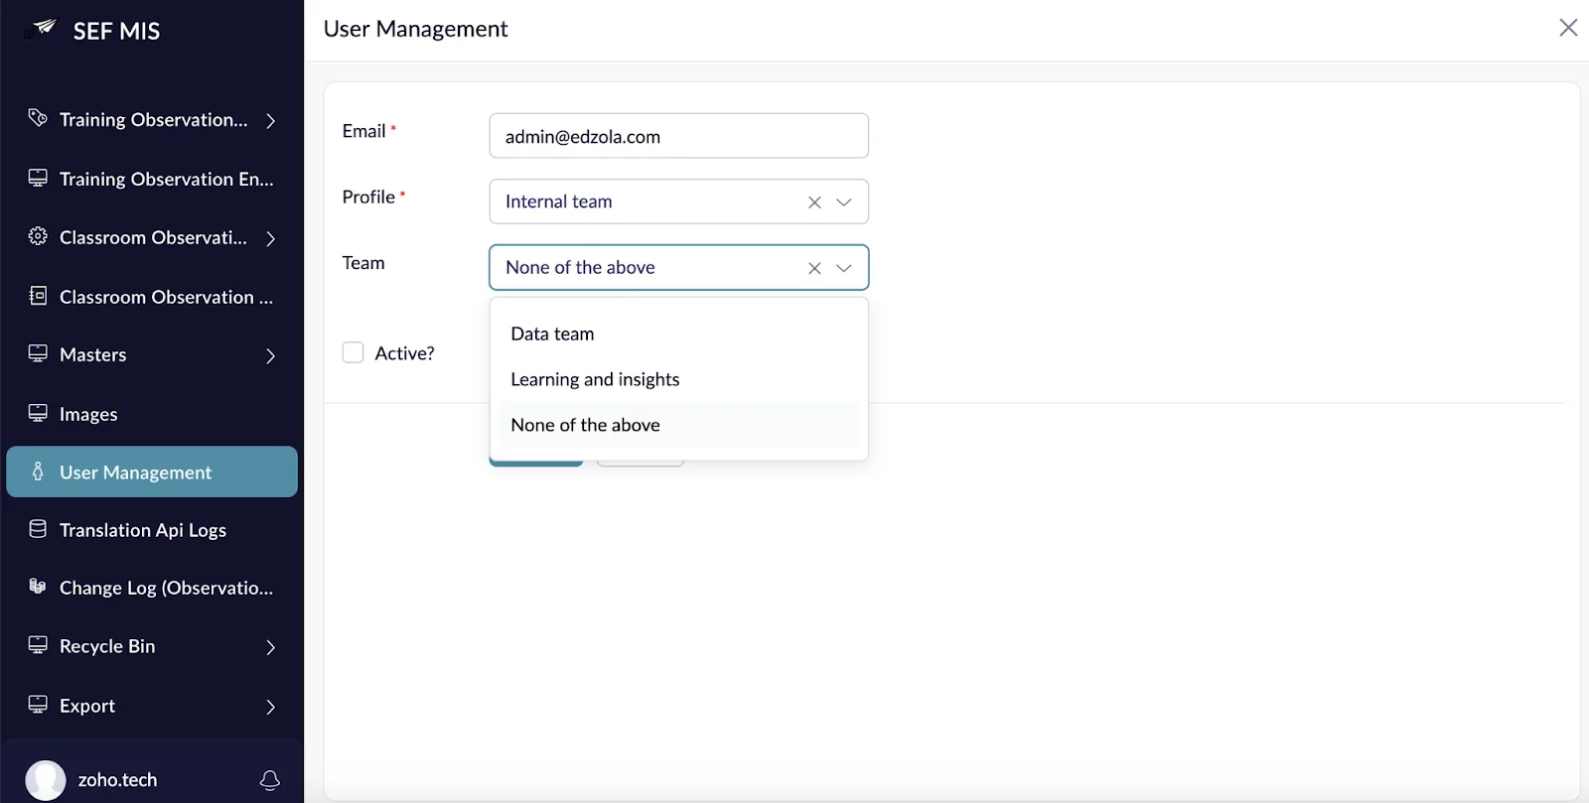Expand Classroom Observati... submenu chevron
The image size is (1589, 803).
tap(270, 238)
